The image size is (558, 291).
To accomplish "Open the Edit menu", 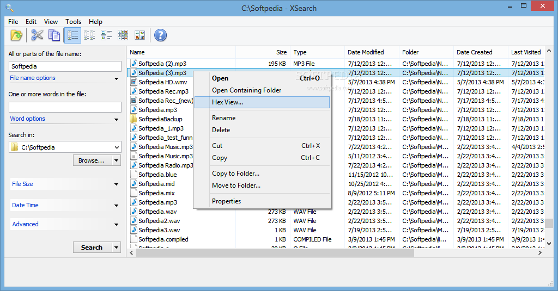I will click(x=31, y=22).
